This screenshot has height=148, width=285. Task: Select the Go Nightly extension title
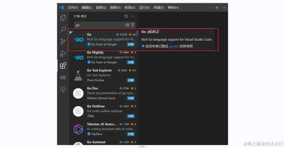tap(95, 52)
